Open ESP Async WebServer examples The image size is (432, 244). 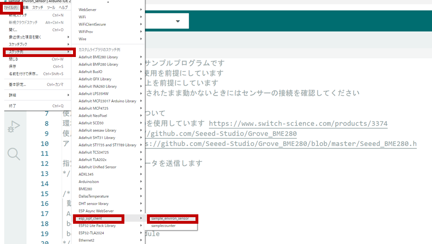tap(108, 211)
